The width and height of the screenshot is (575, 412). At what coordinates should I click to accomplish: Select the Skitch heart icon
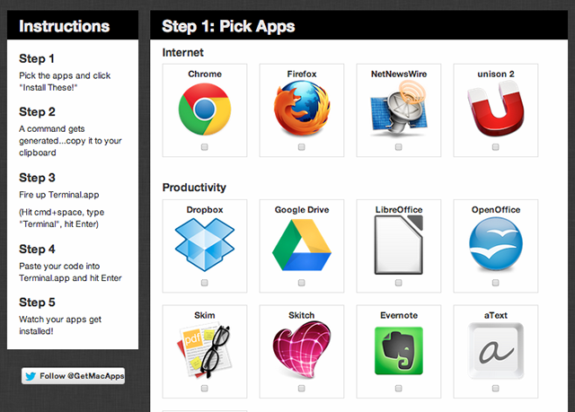point(301,350)
